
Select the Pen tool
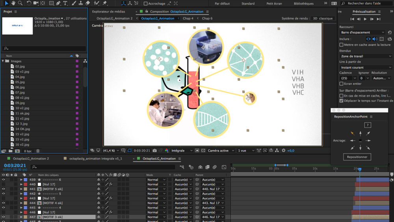(58, 3)
